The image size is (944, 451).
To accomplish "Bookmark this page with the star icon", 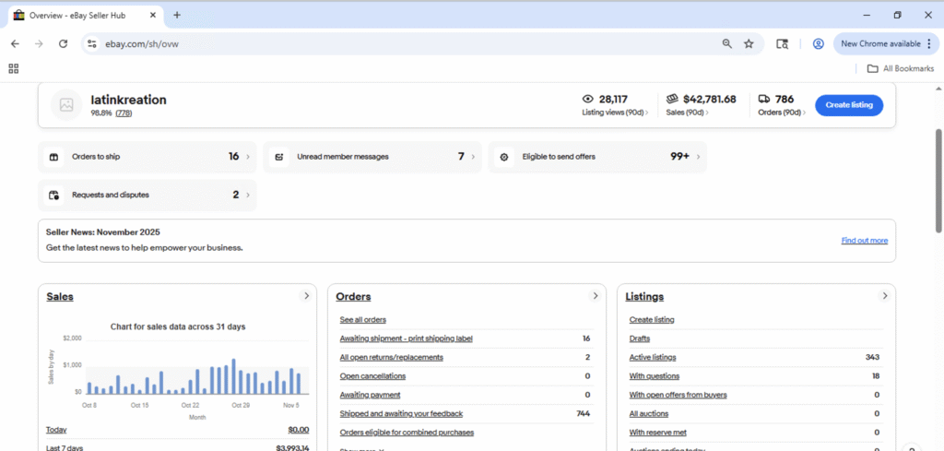I will click(x=749, y=43).
